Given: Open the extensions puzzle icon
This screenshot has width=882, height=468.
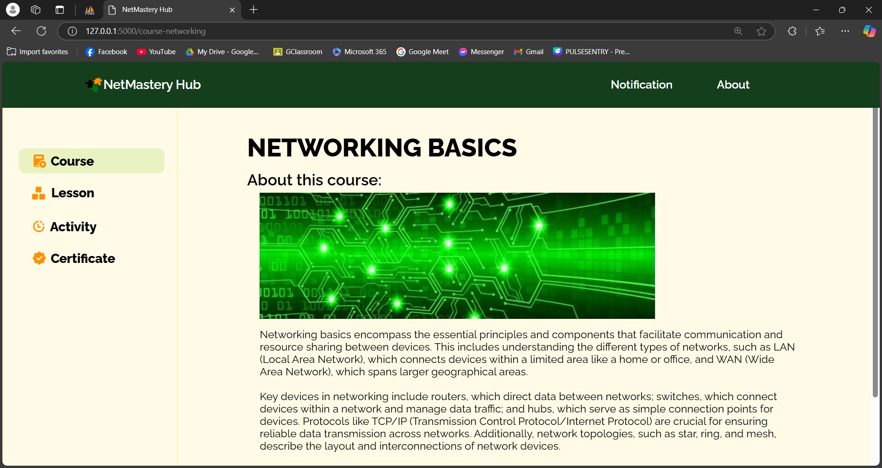Looking at the screenshot, I should (792, 31).
